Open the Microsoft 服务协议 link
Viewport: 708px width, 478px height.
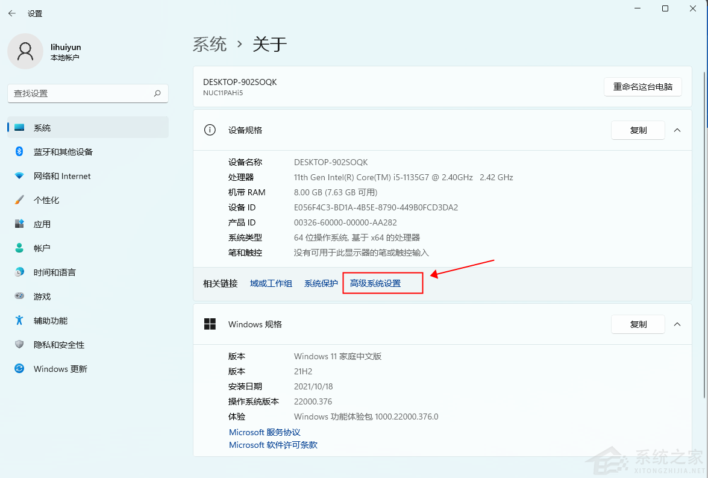tap(265, 432)
